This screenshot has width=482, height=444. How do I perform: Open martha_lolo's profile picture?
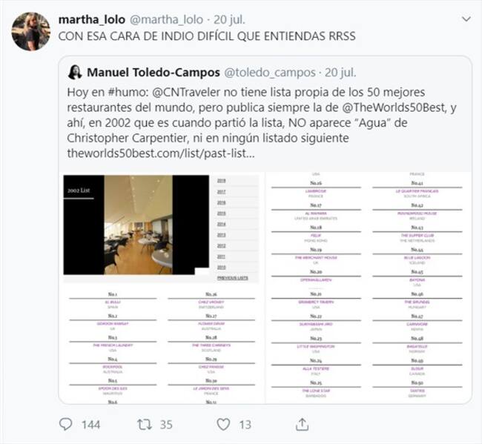[30, 31]
